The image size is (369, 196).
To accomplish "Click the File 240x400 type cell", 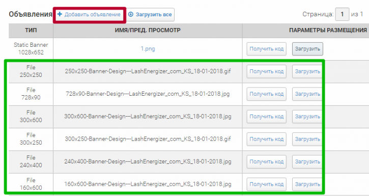I will coord(31,162).
